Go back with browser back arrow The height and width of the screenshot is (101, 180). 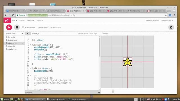(x=6, y=15)
